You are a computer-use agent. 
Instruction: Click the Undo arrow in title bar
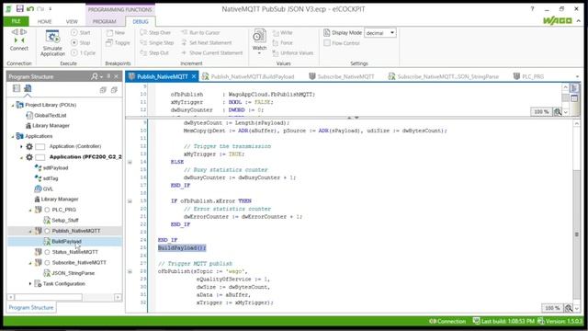click(30, 8)
